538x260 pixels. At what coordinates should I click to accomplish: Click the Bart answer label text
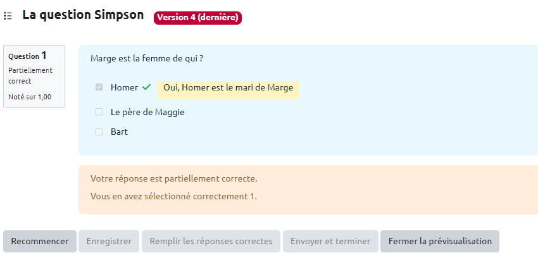(119, 132)
